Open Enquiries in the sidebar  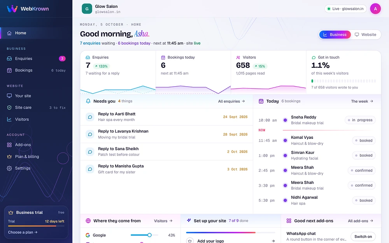[36, 59]
